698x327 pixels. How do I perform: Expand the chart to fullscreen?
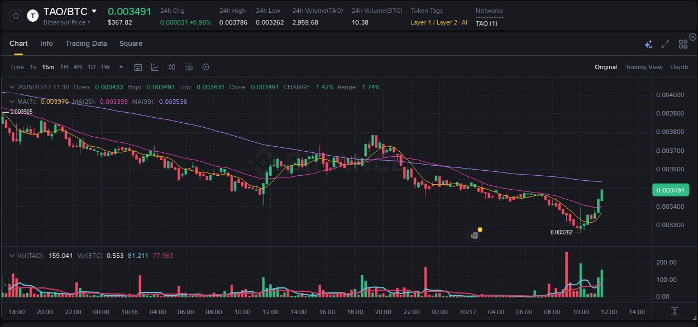[x=665, y=44]
